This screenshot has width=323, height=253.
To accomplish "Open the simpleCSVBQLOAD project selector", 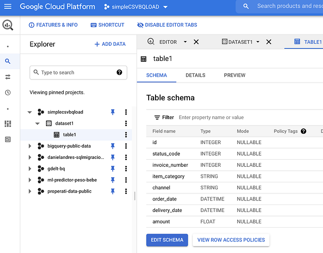I will (x=136, y=7).
